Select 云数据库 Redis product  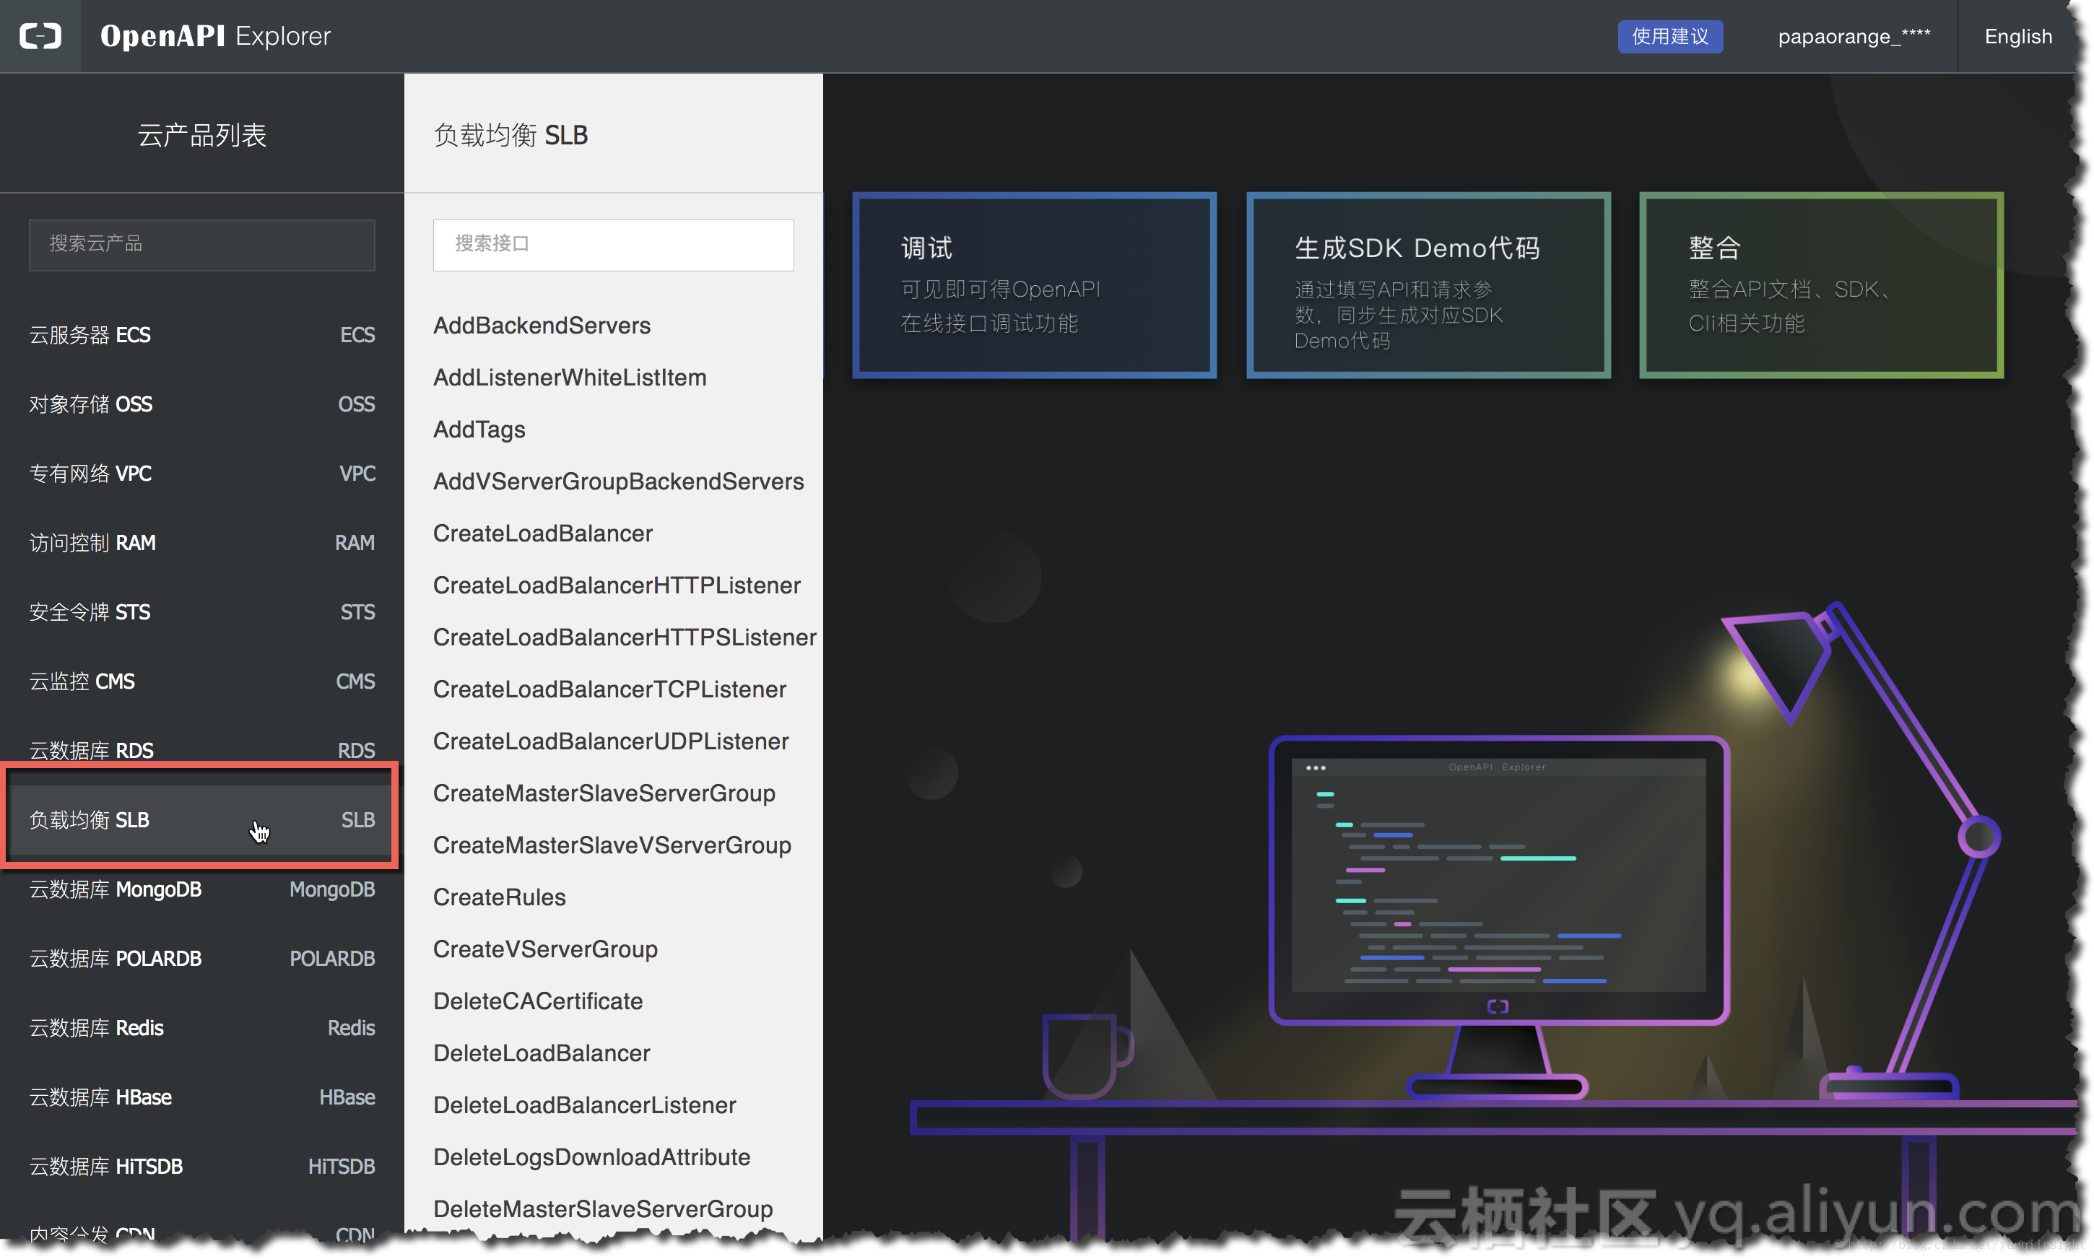click(202, 1027)
